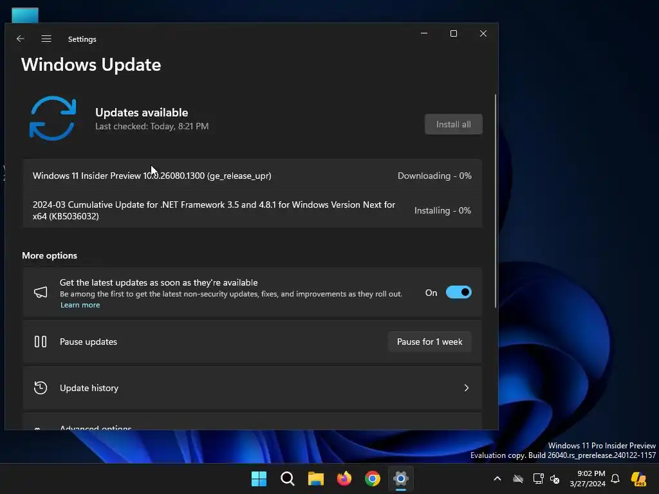Maximize the Settings window
Screen dimensions: 659x494
(454, 33)
